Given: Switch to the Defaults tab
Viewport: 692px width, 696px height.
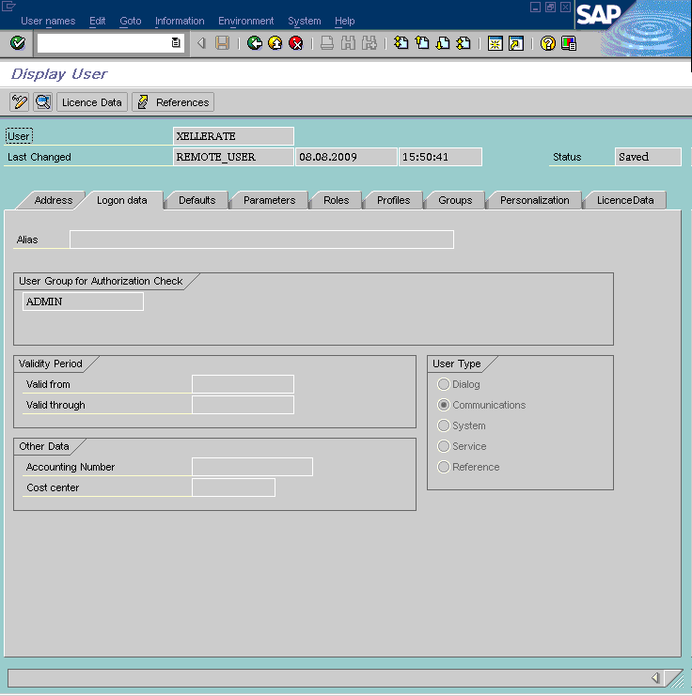Looking at the screenshot, I should pos(197,200).
